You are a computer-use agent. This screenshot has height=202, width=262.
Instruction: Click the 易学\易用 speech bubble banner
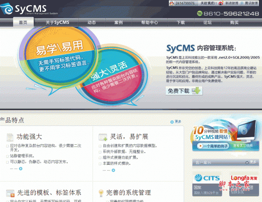click(x=59, y=57)
